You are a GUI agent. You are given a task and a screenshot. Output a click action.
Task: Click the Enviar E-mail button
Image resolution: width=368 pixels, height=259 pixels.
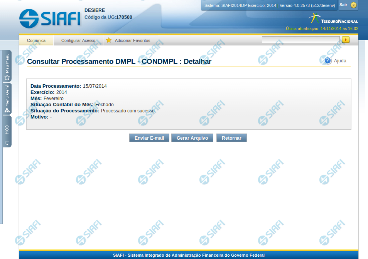149,138
